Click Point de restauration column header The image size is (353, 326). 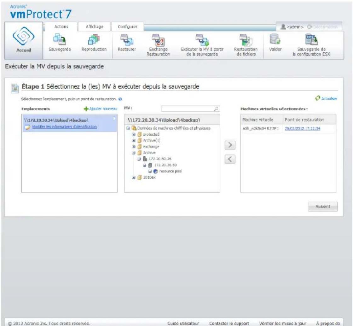pyautogui.click(x=309, y=120)
